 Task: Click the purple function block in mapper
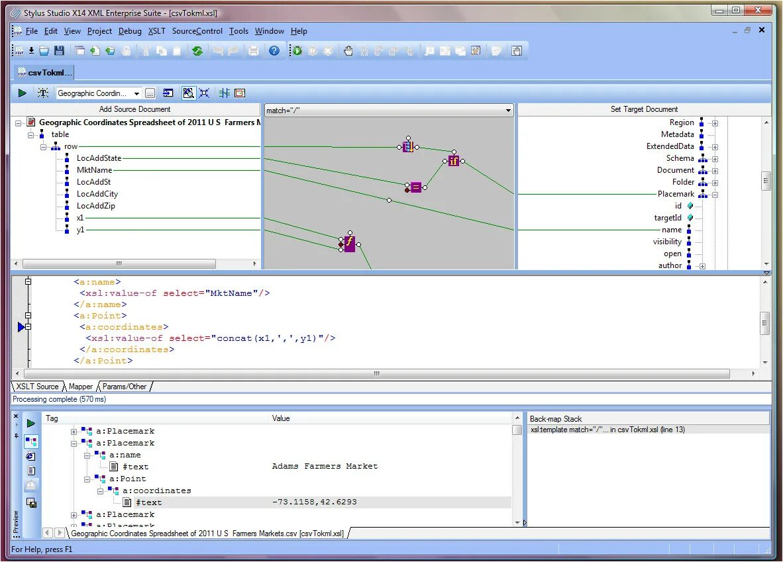350,244
